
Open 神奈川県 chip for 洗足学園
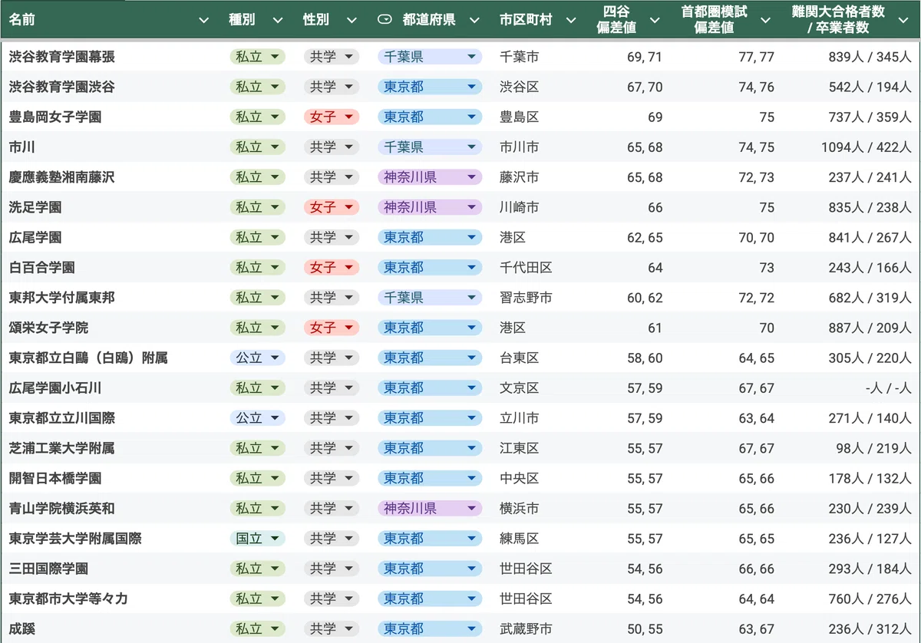430,207
